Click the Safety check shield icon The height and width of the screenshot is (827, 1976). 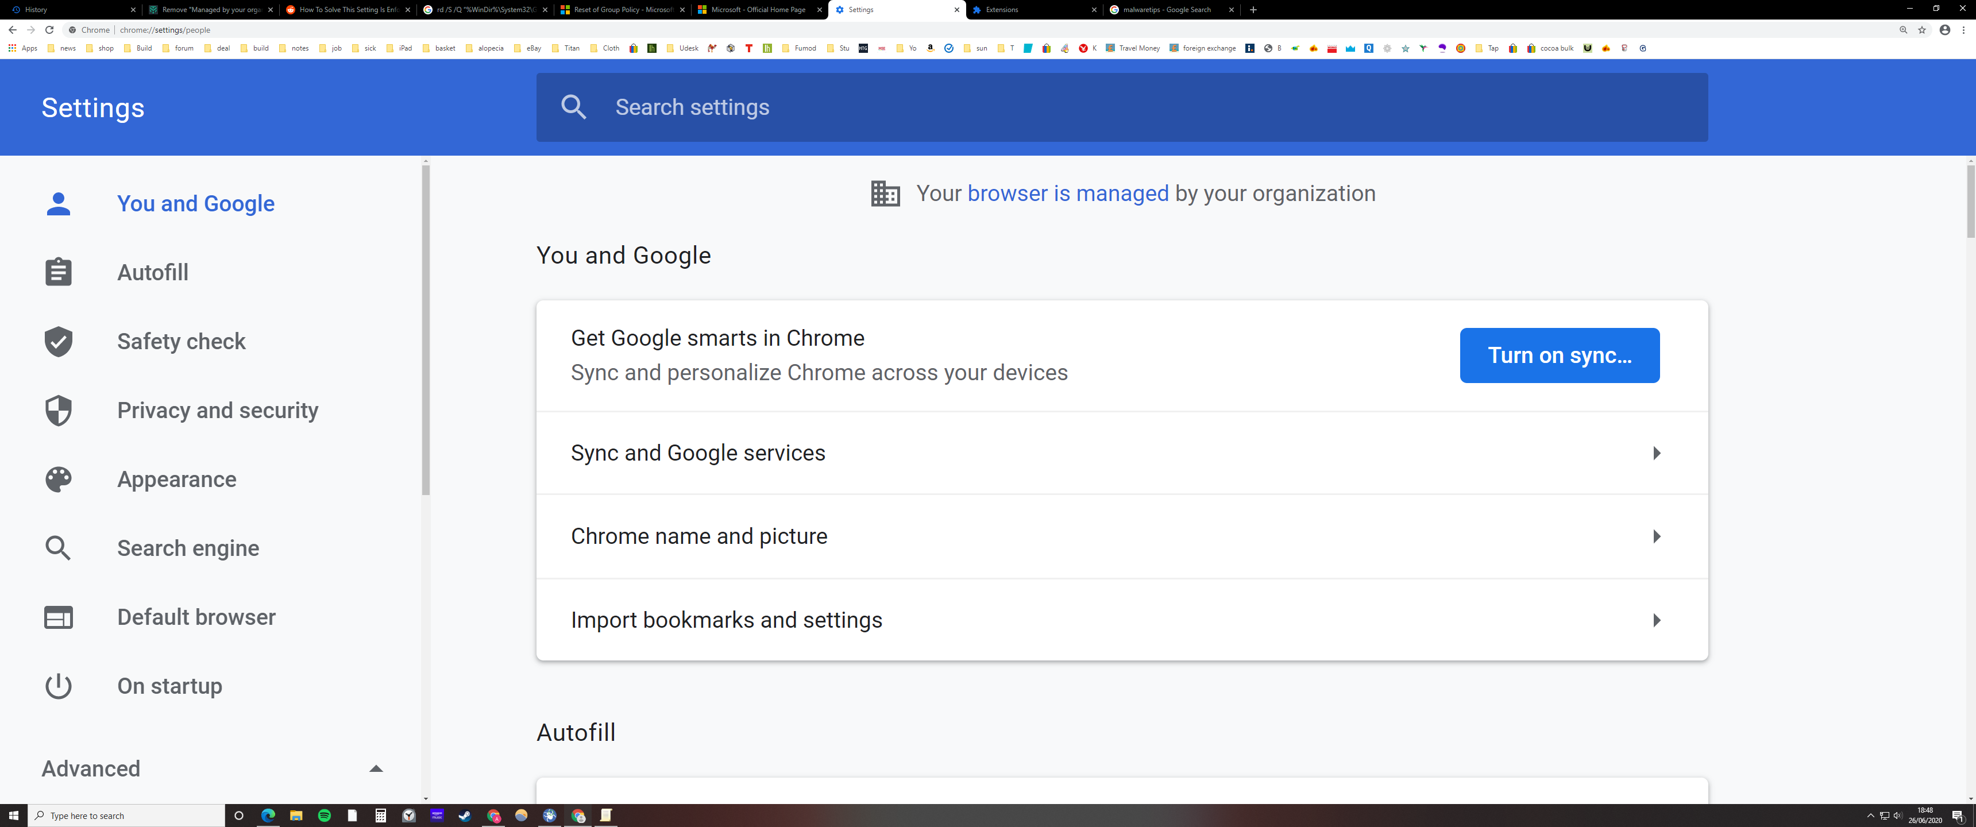pos(58,341)
